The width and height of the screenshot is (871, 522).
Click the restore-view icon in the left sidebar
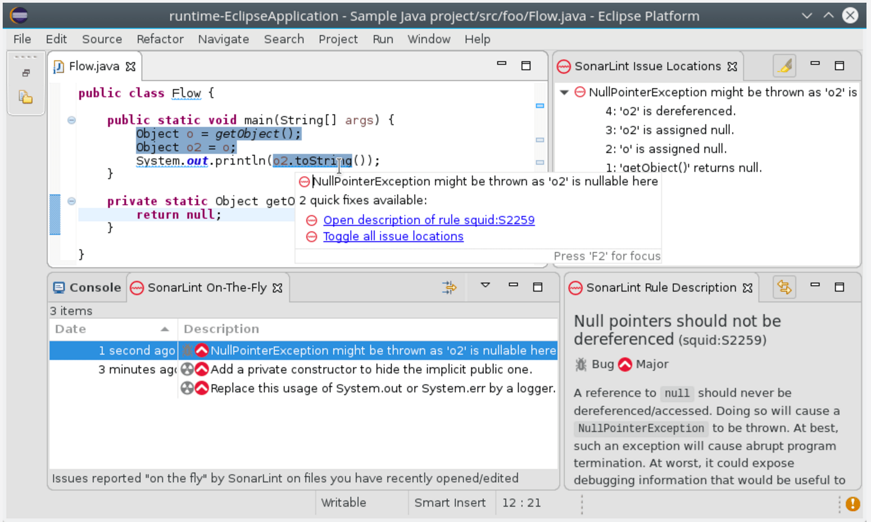coord(26,72)
